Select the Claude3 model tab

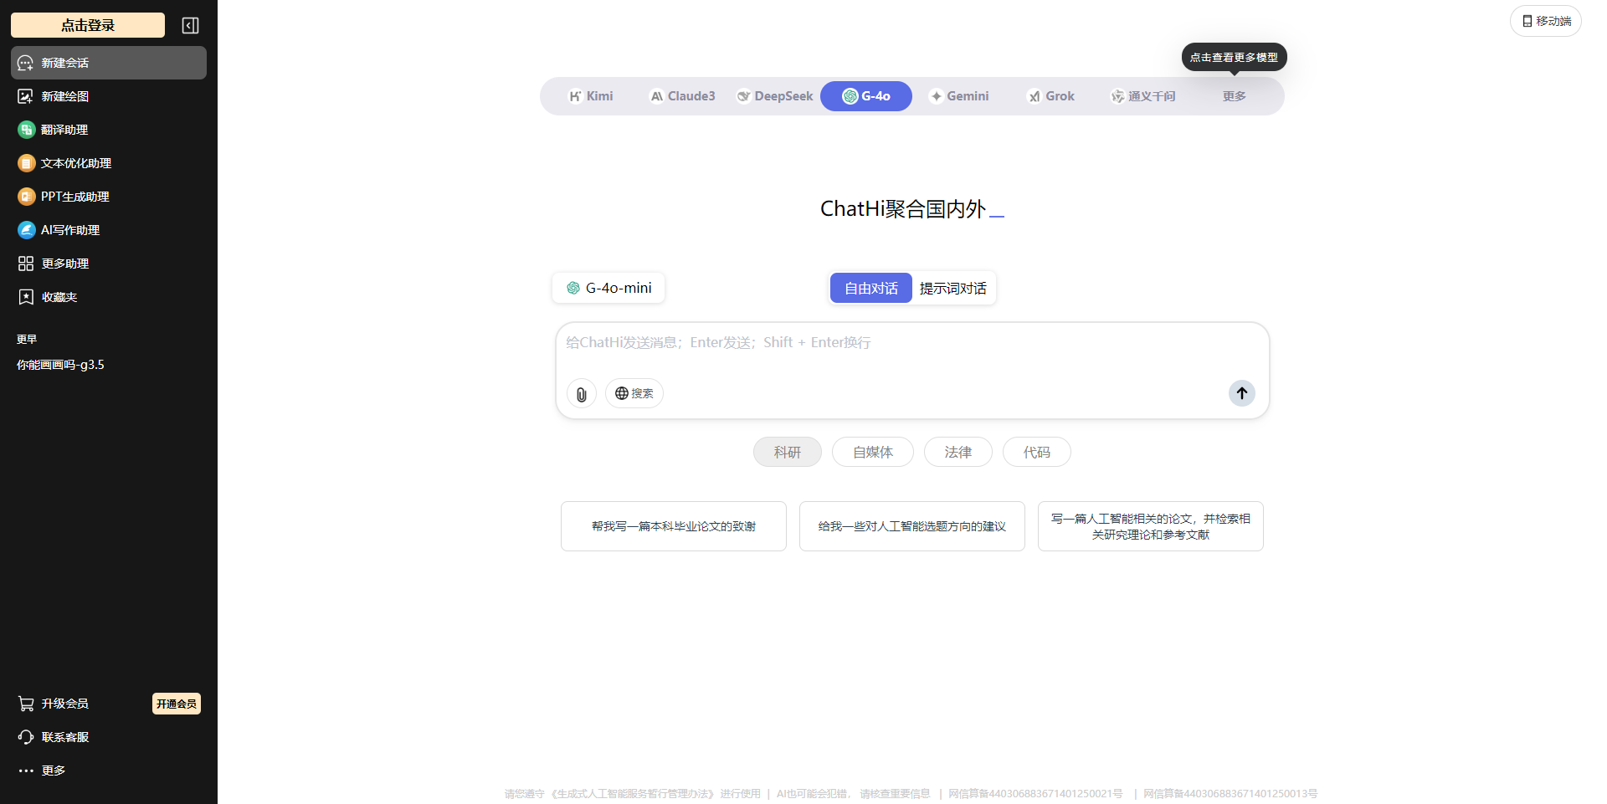pos(682,96)
